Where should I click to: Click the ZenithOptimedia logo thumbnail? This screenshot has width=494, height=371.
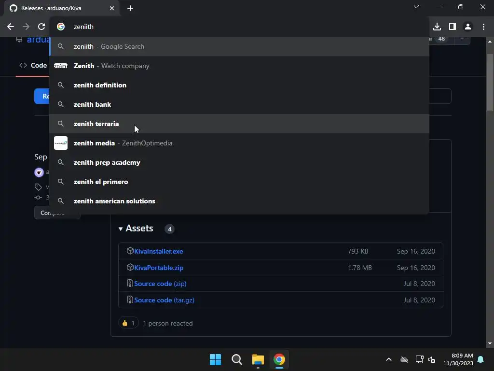pos(61,143)
